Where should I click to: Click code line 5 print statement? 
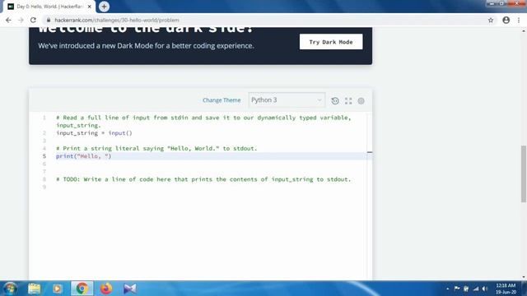84,156
